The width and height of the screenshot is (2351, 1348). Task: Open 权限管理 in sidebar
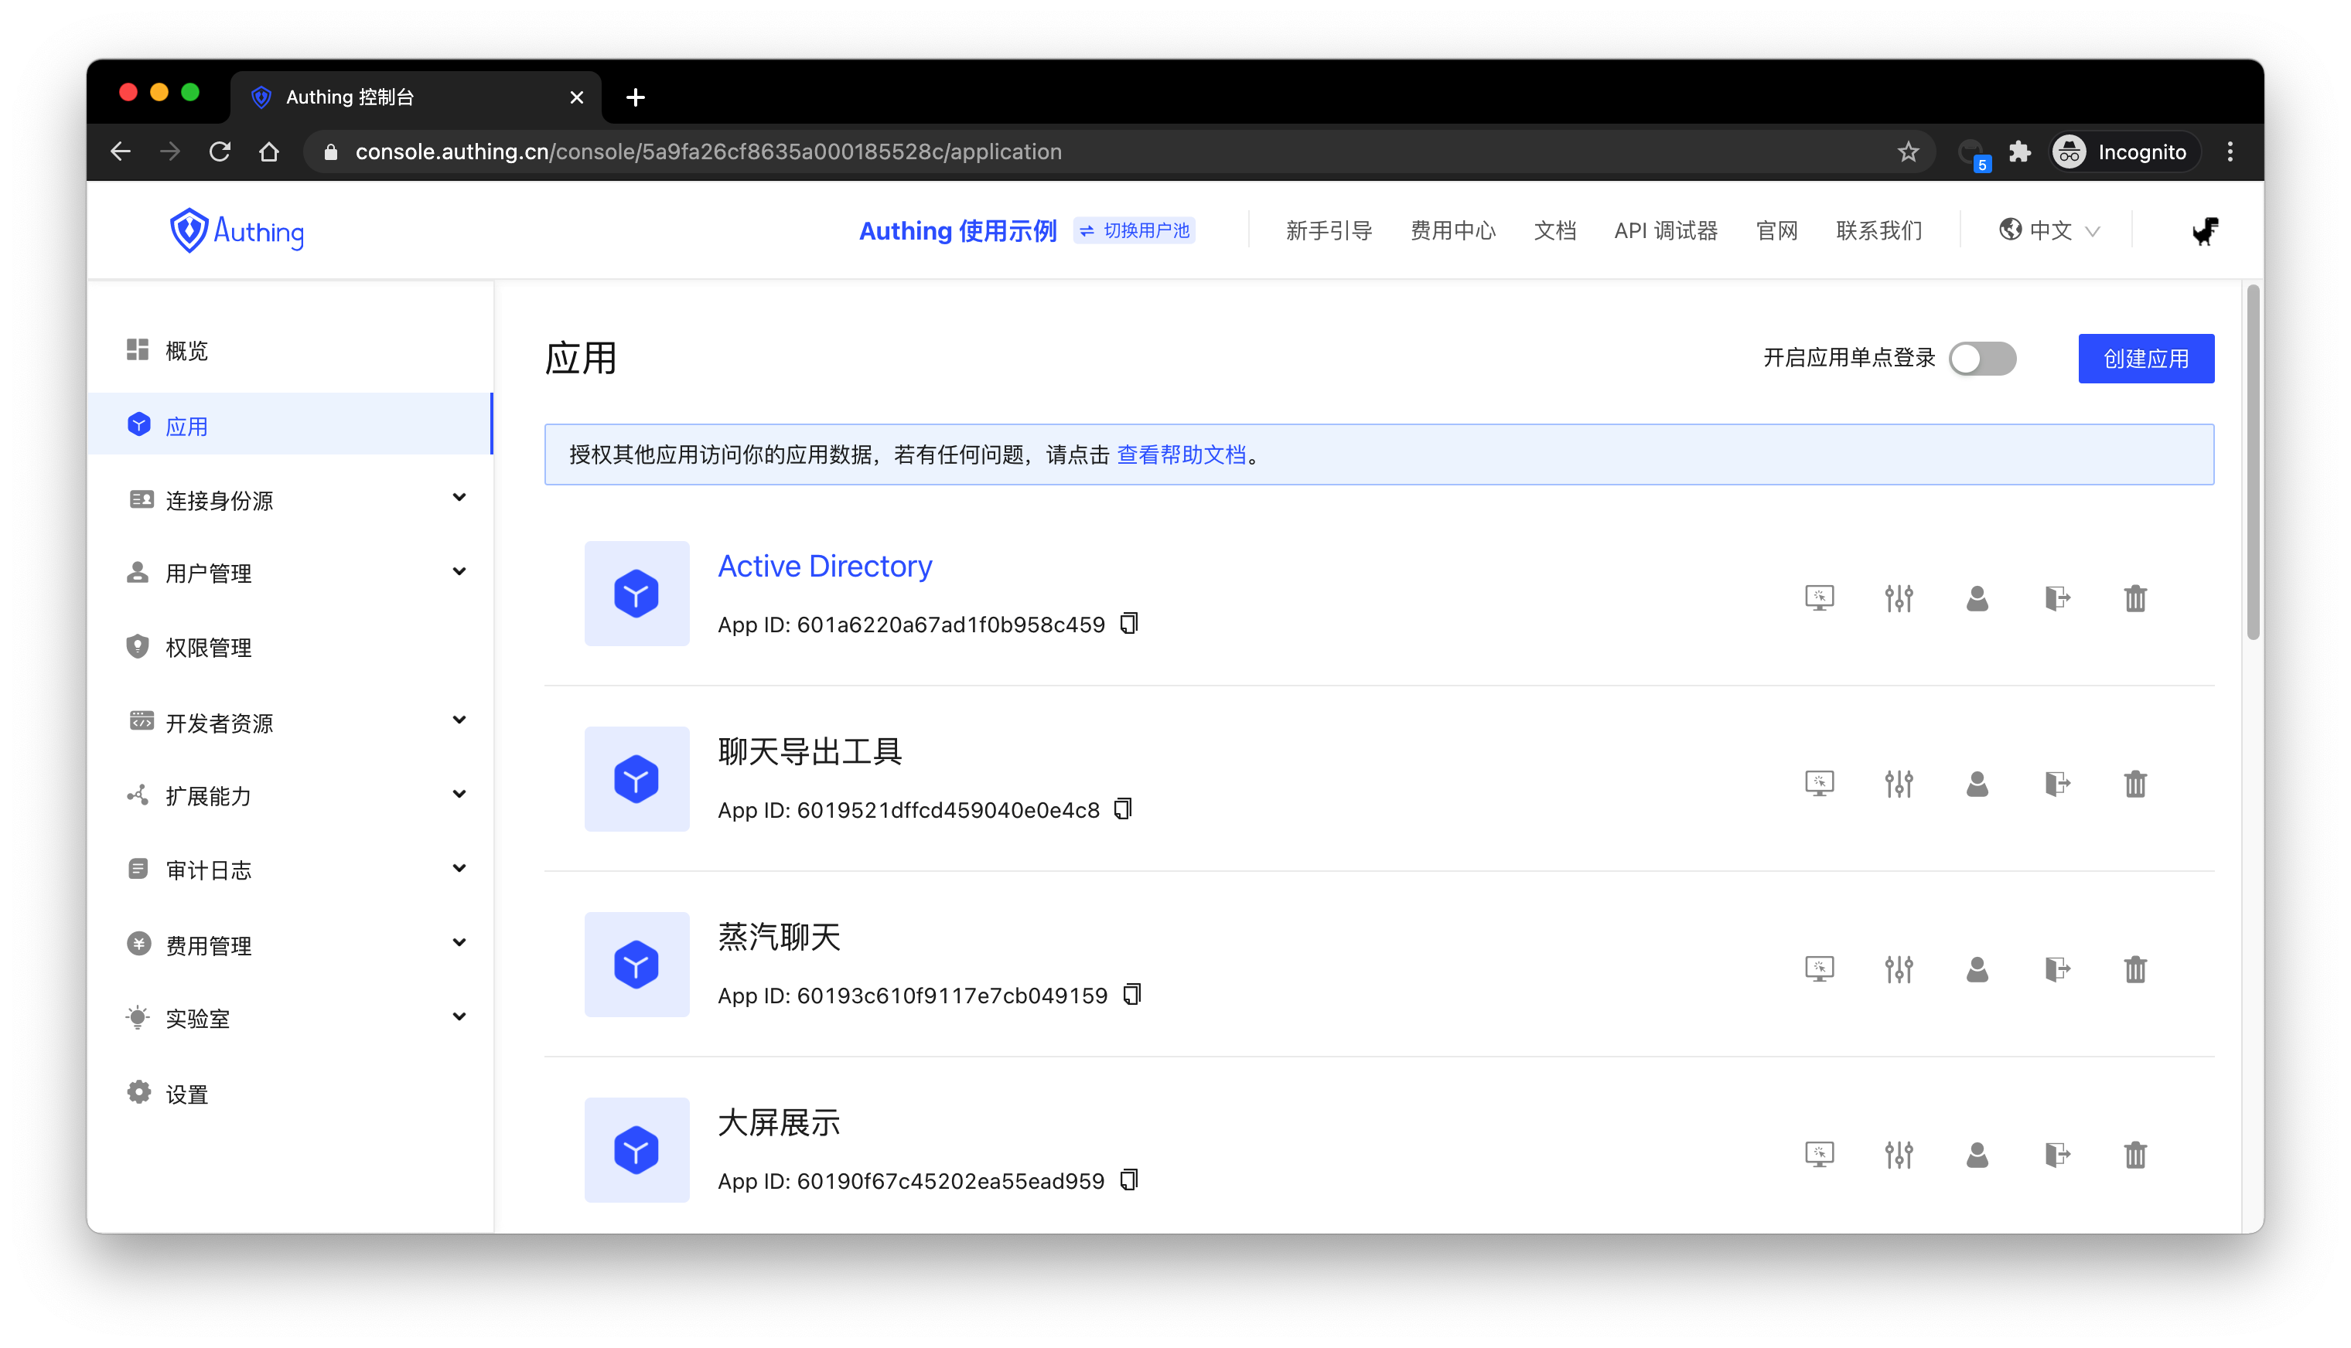pyautogui.click(x=291, y=647)
